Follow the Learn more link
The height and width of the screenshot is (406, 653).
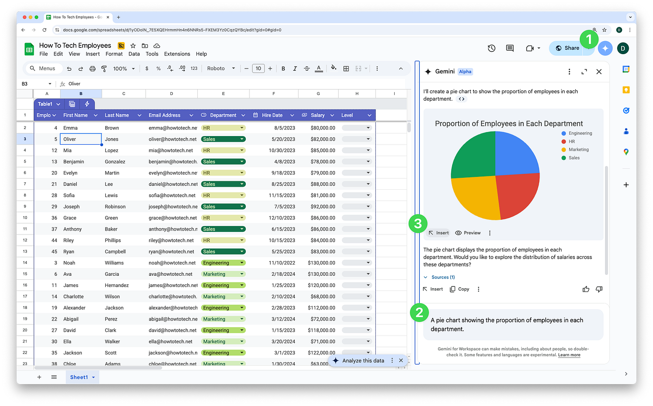tap(569, 355)
